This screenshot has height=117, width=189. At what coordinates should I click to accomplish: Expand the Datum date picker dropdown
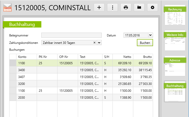tap(150, 35)
